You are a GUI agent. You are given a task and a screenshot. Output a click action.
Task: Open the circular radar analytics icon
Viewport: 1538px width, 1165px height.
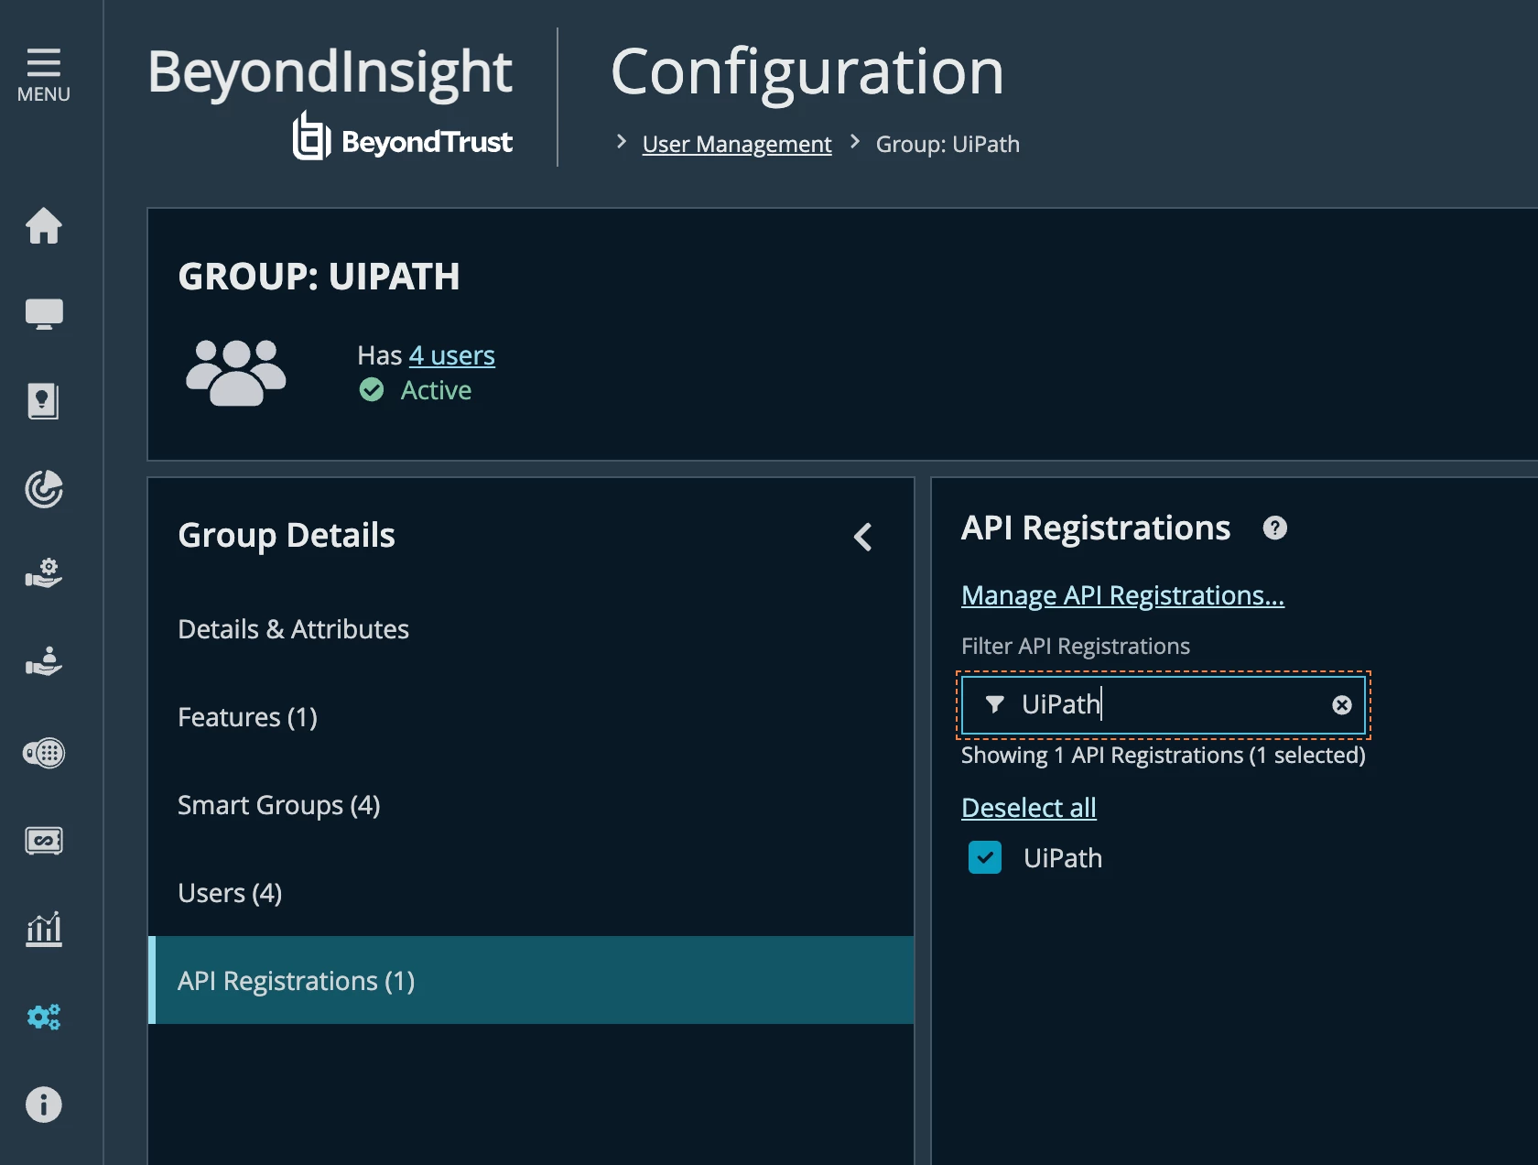(x=43, y=489)
